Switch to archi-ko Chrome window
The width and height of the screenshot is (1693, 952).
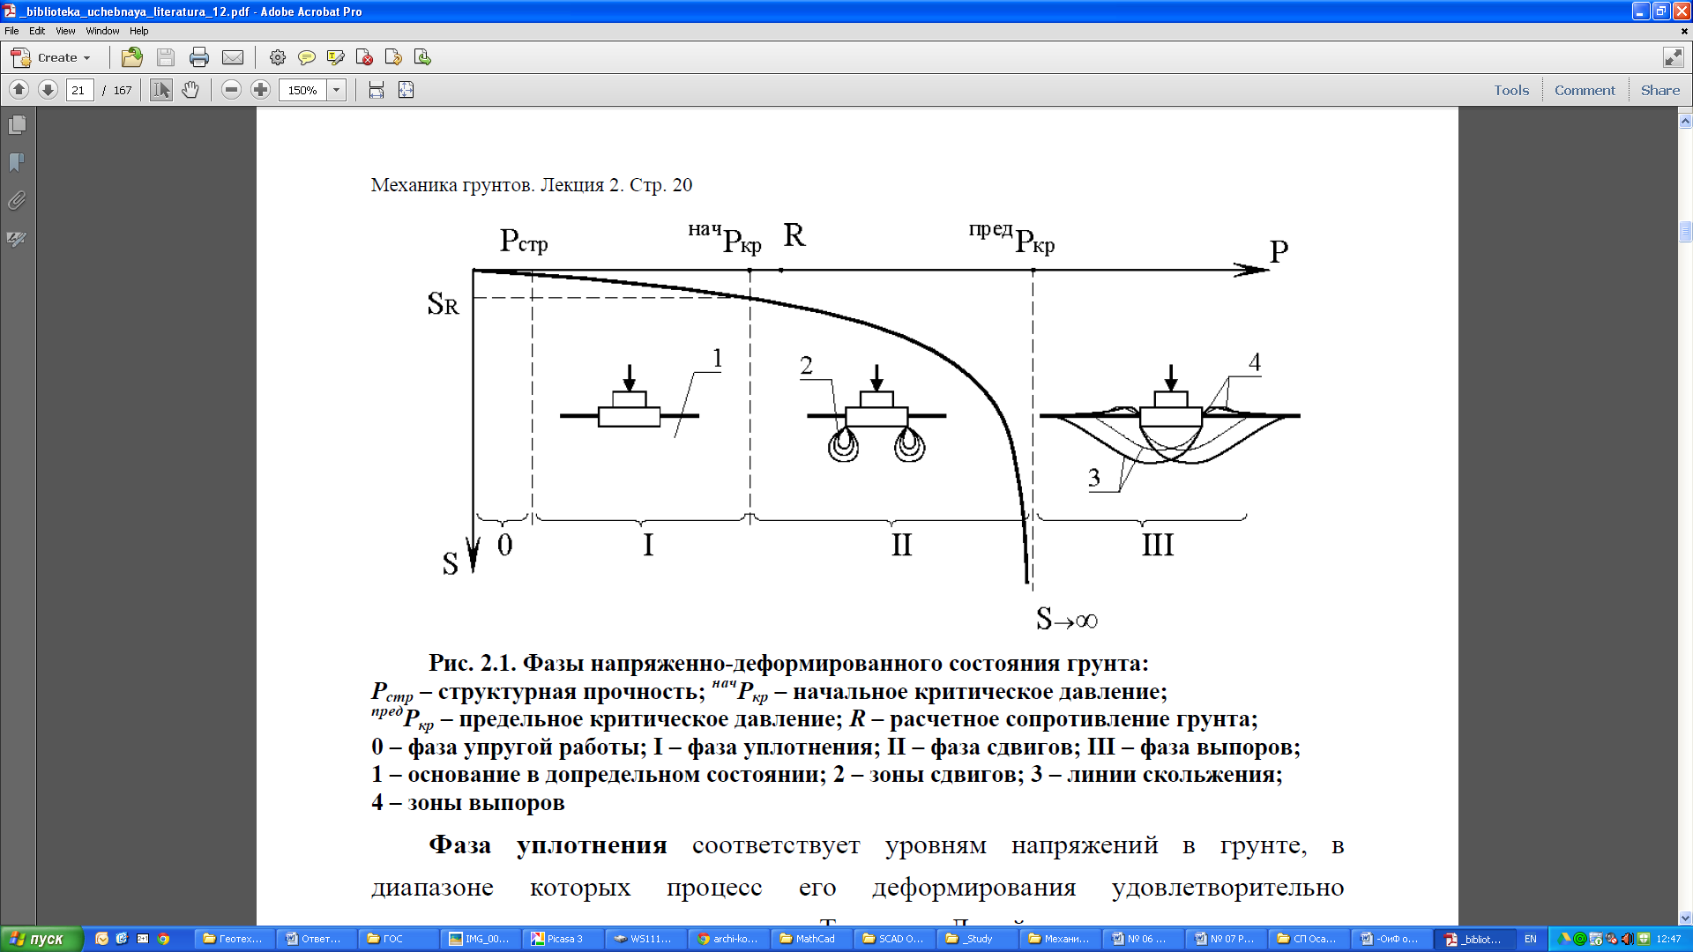click(x=728, y=939)
